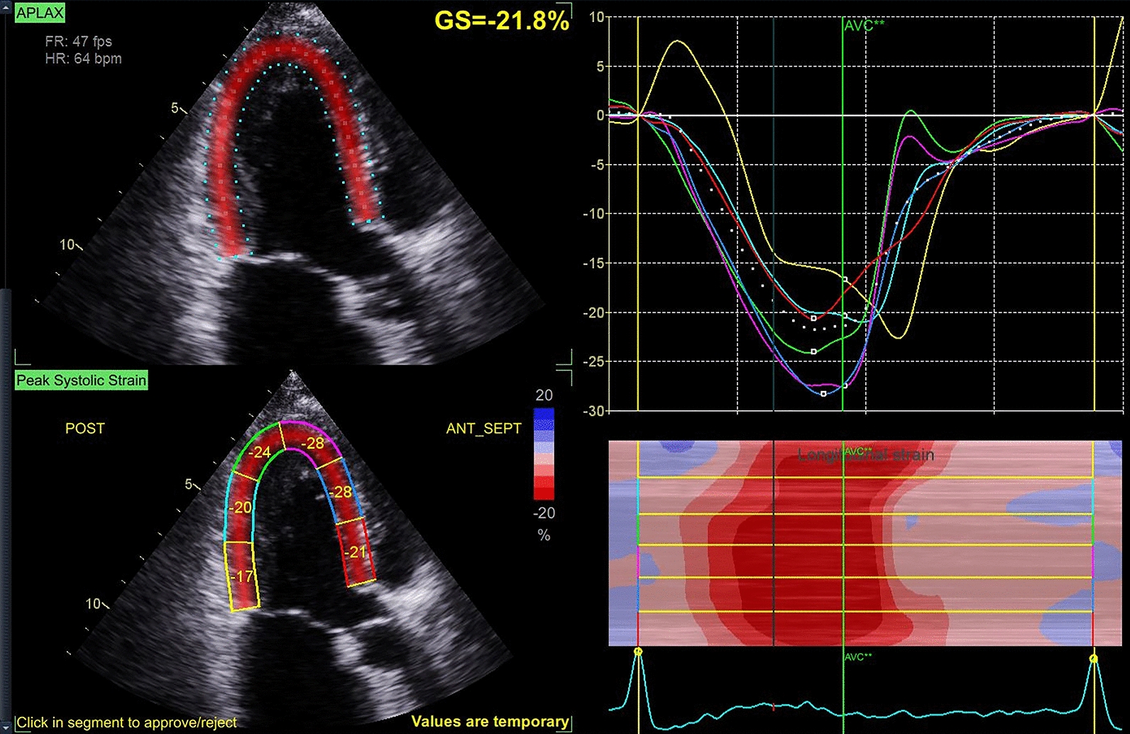Image resolution: width=1130 pixels, height=734 pixels.
Task: Click the AVC label beneath the color map
Action: point(858,657)
